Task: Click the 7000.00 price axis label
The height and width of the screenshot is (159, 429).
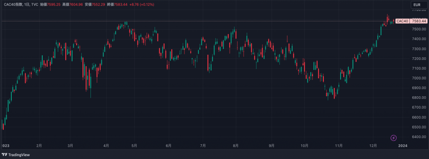Action: point(419,78)
